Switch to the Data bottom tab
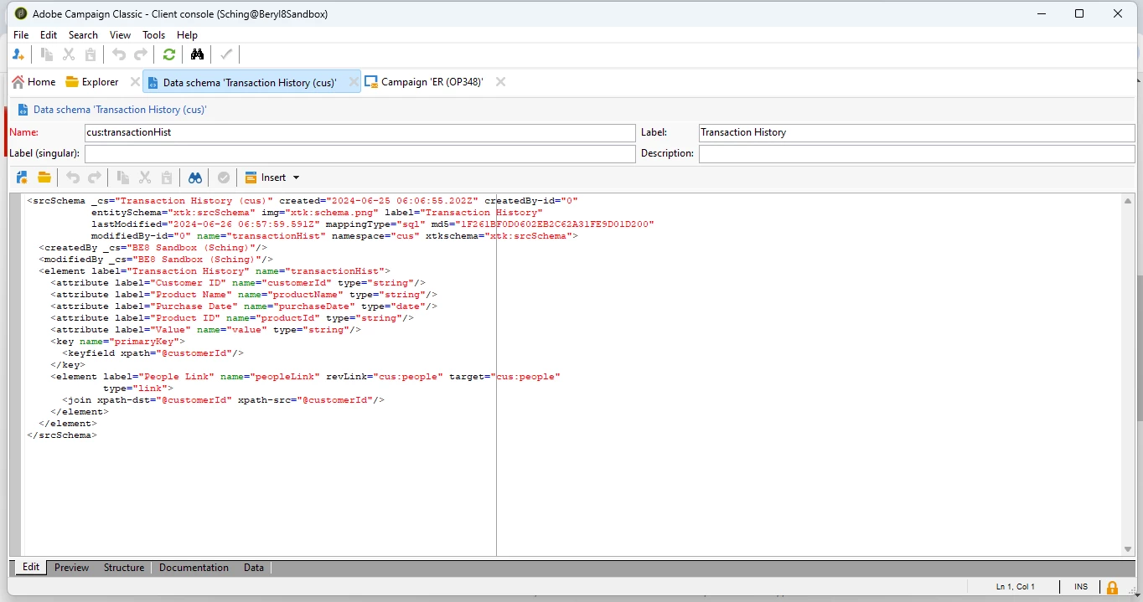This screenshot has height=602, width=1143. click(254, 568)
